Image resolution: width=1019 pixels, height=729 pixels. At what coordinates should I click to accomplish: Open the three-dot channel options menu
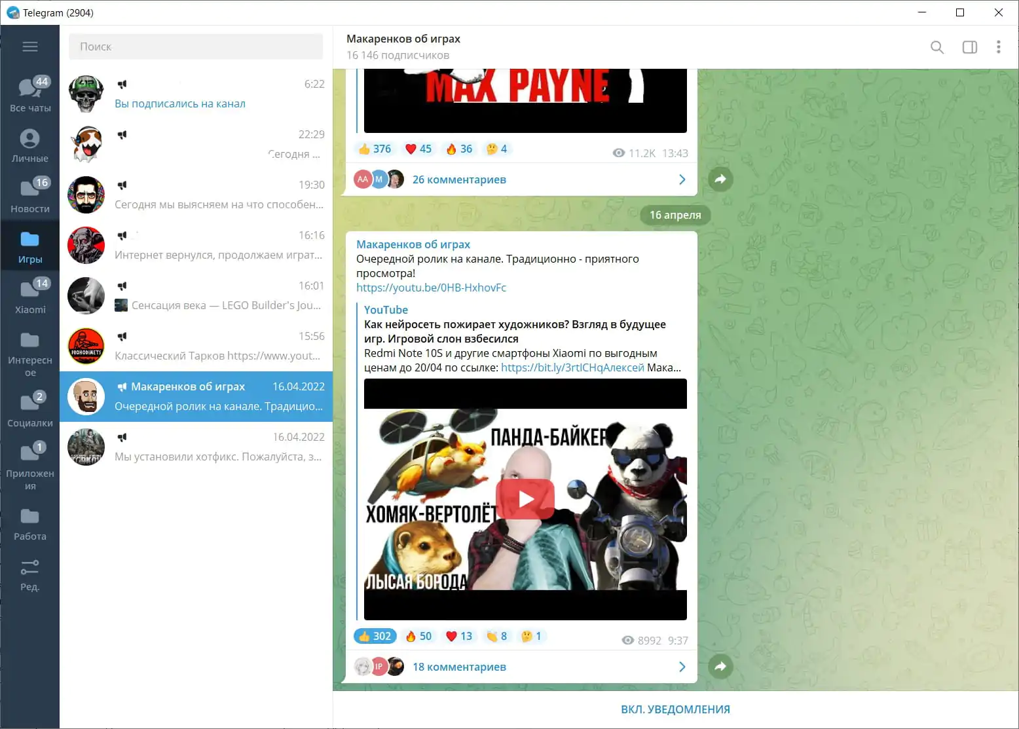[x=998, y=47]
